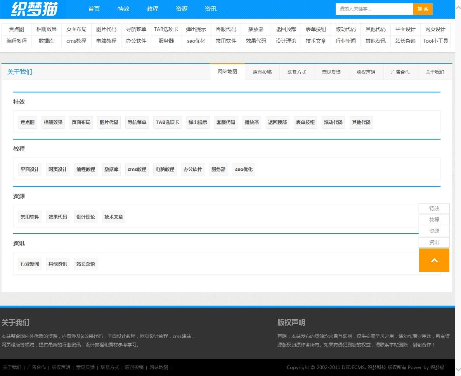Viewport: 461px width, 376px height.
Task: Click the keyword search input field
Action: [x=374, y=9]
